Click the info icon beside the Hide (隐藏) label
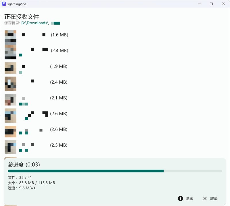 [181, 198]
